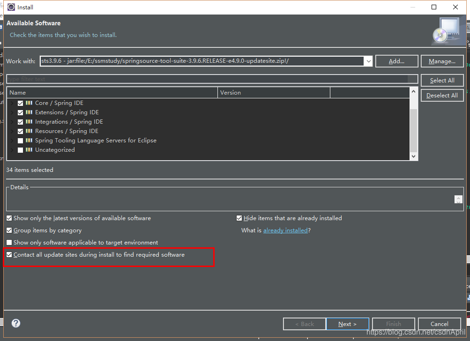The image size is (470, 341).
Task: Click the Resources / Spring IDE category icon
Action: [x=29, y=131]
